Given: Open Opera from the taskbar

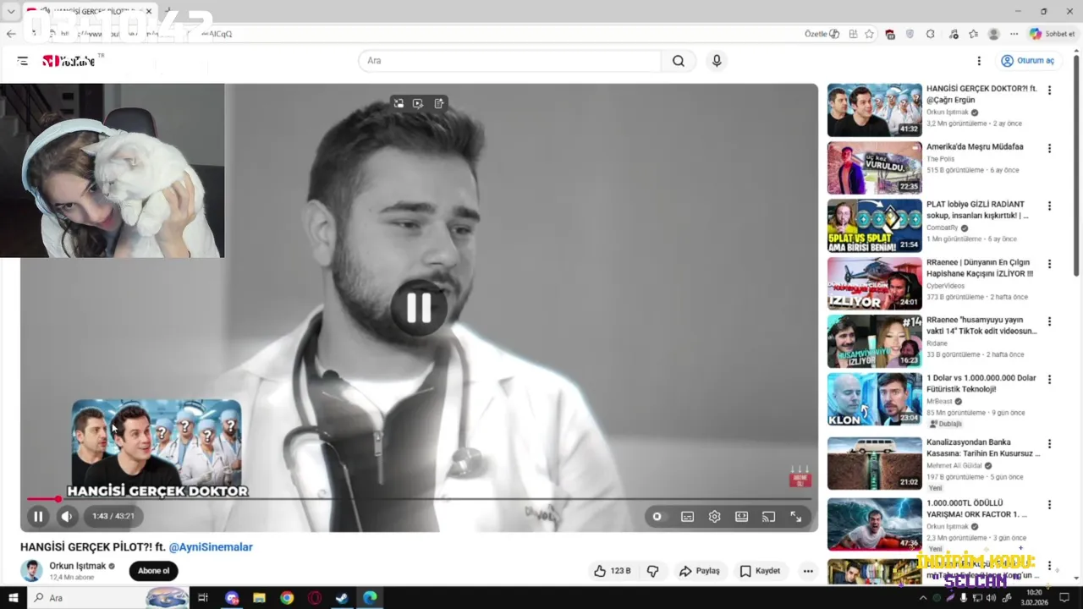Looking at the screenshot, I should tap(315, 598).
